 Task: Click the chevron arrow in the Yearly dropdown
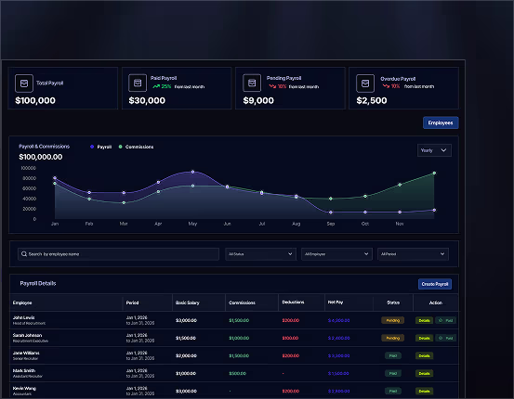coord(443,150)
